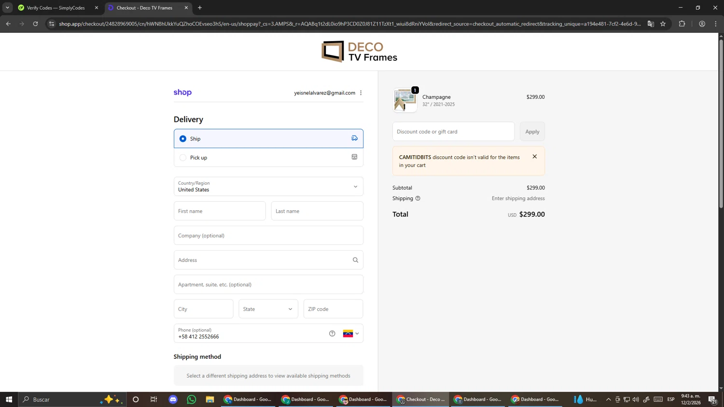This screenshot has width=724, height=407.
Task: Click the Apartment, suite, etc. field
Action: 268,285
